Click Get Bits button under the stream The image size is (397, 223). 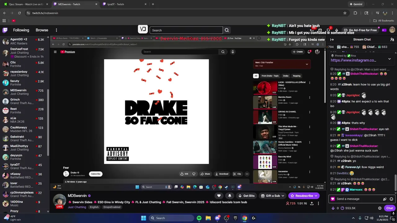pyautogui.click(x=246, y=196)
